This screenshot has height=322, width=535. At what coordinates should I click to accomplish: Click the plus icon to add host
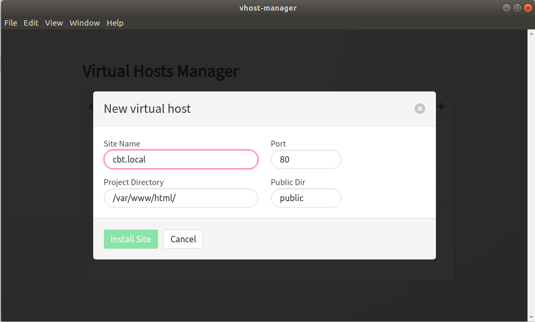(x=441, y=106)
